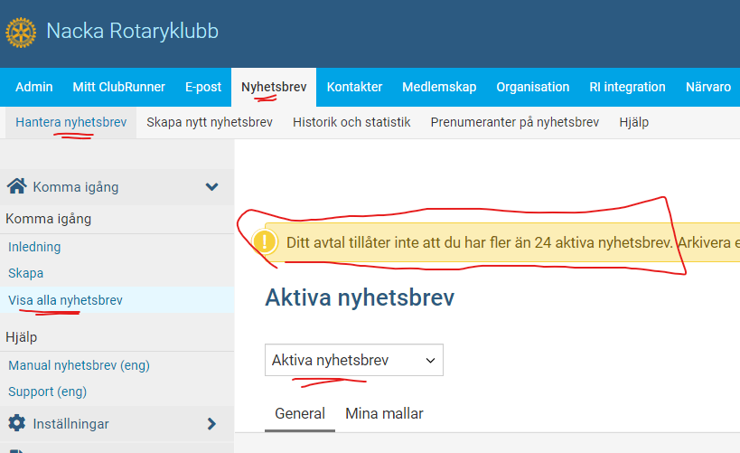Expand the Inställningar section arrow
Viewport: 740px width, 453px height.
[x=211, y=423]
